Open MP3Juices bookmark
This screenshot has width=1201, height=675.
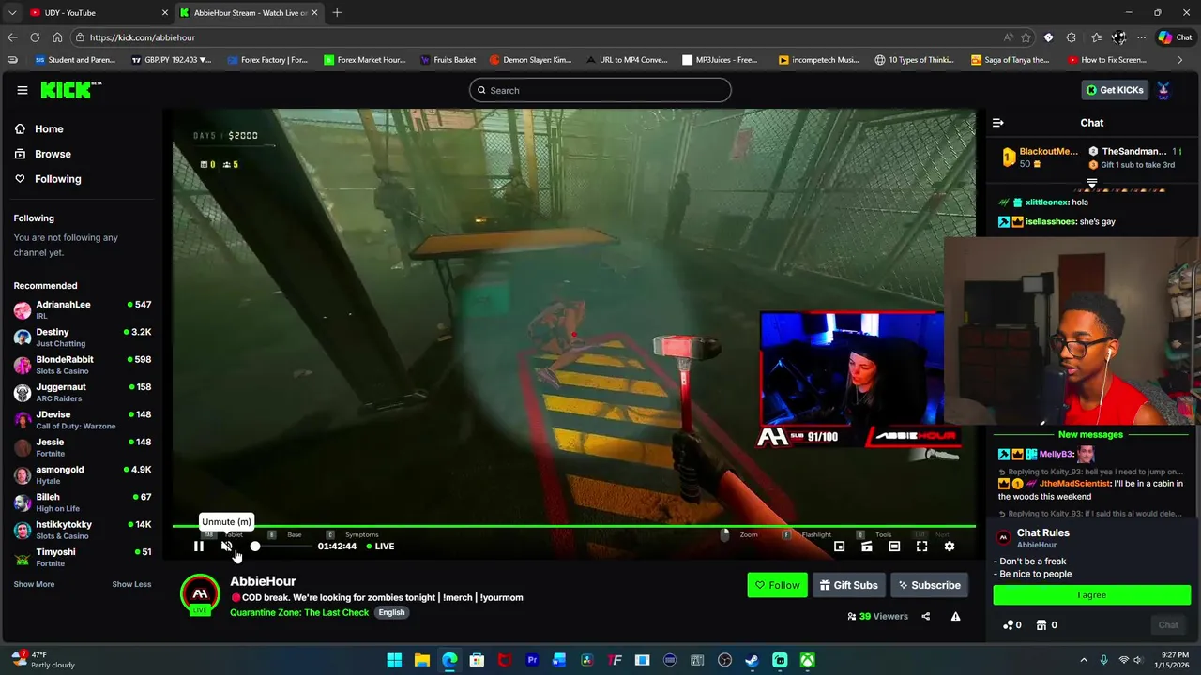(x=720, y=60)
